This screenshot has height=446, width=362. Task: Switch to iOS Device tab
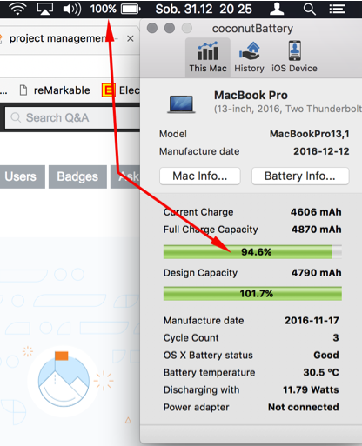coord(294,57)
